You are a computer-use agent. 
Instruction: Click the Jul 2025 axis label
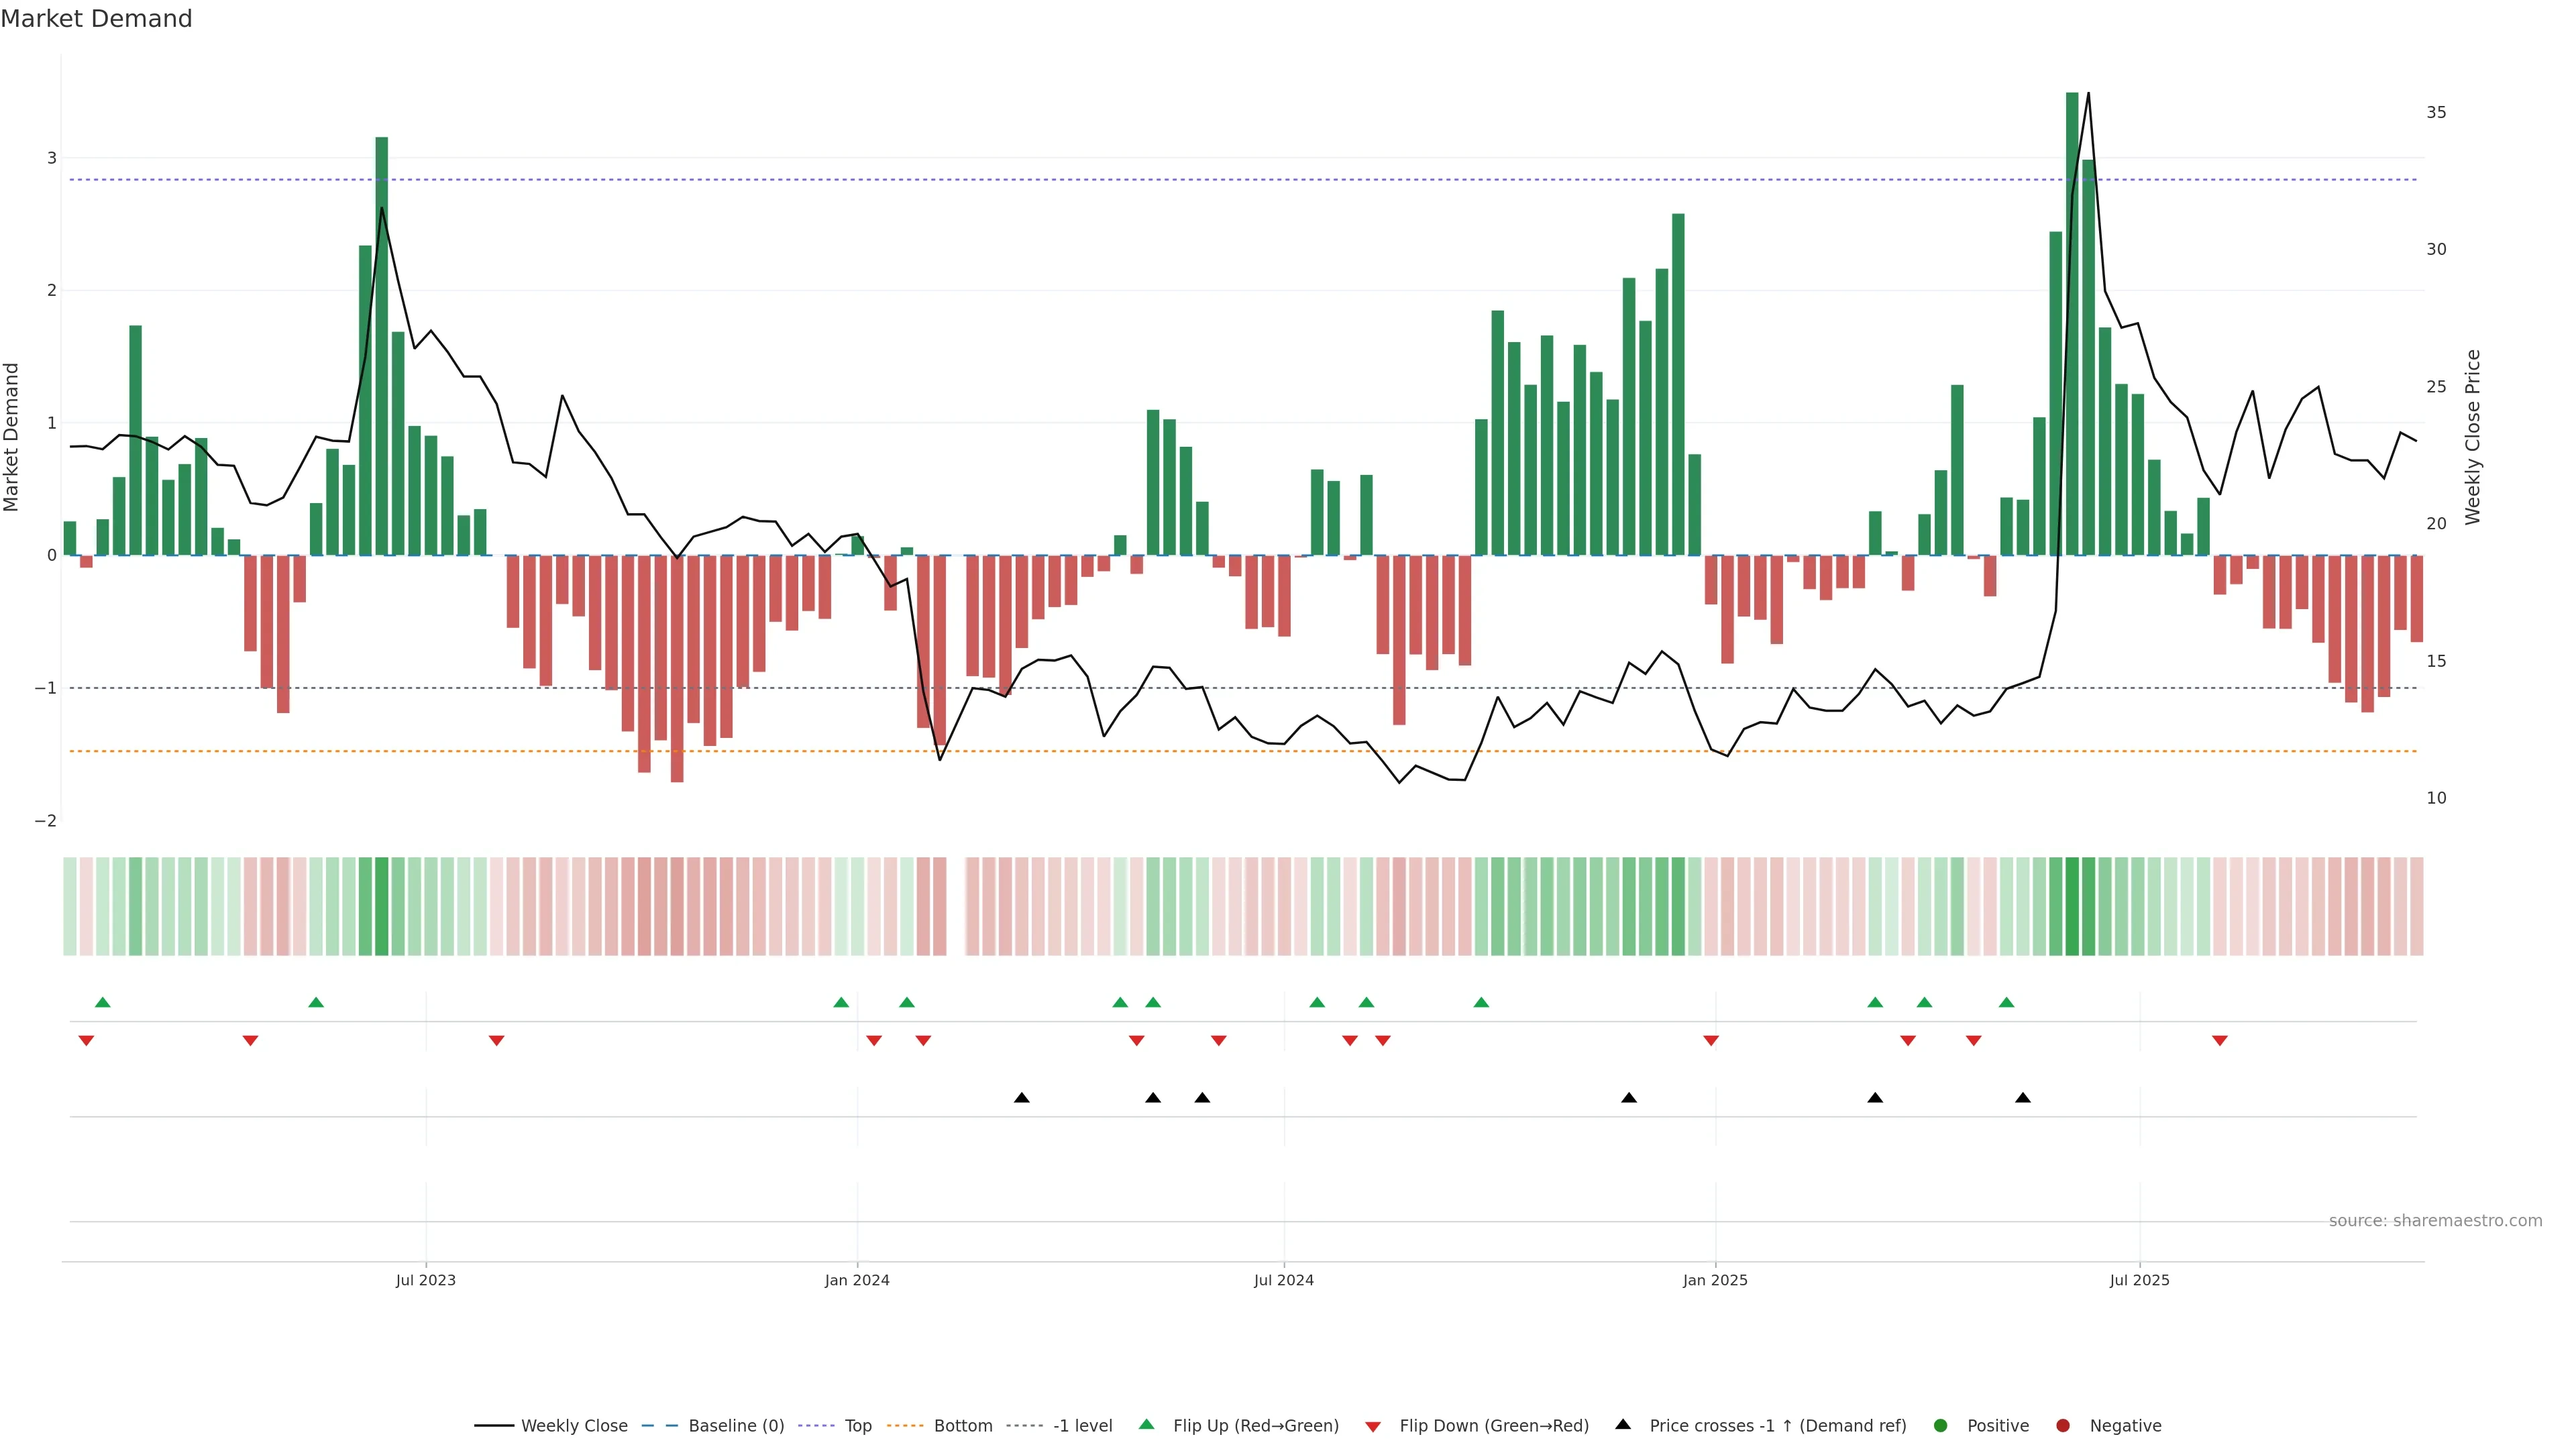[2139, 1280]
